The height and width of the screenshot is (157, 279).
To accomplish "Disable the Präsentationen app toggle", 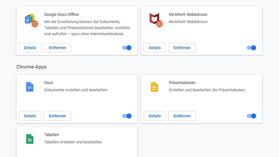I will point(251,116).
